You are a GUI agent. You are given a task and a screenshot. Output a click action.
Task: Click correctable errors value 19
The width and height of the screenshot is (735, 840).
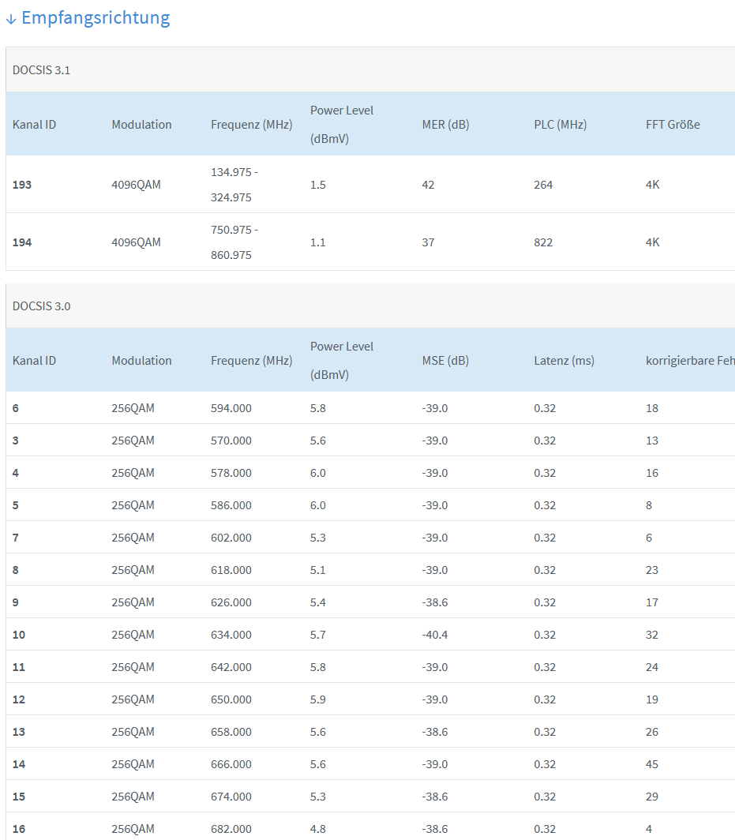click(x=652, y=699)
